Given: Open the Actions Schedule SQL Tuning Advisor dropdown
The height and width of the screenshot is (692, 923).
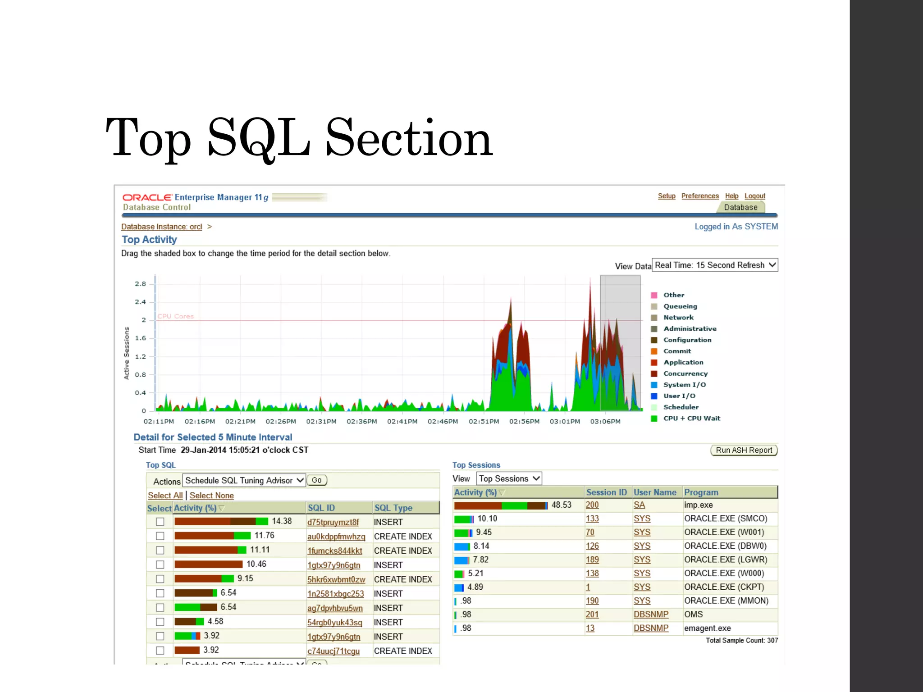Looking at the screenshot, I should pos(244,480).
